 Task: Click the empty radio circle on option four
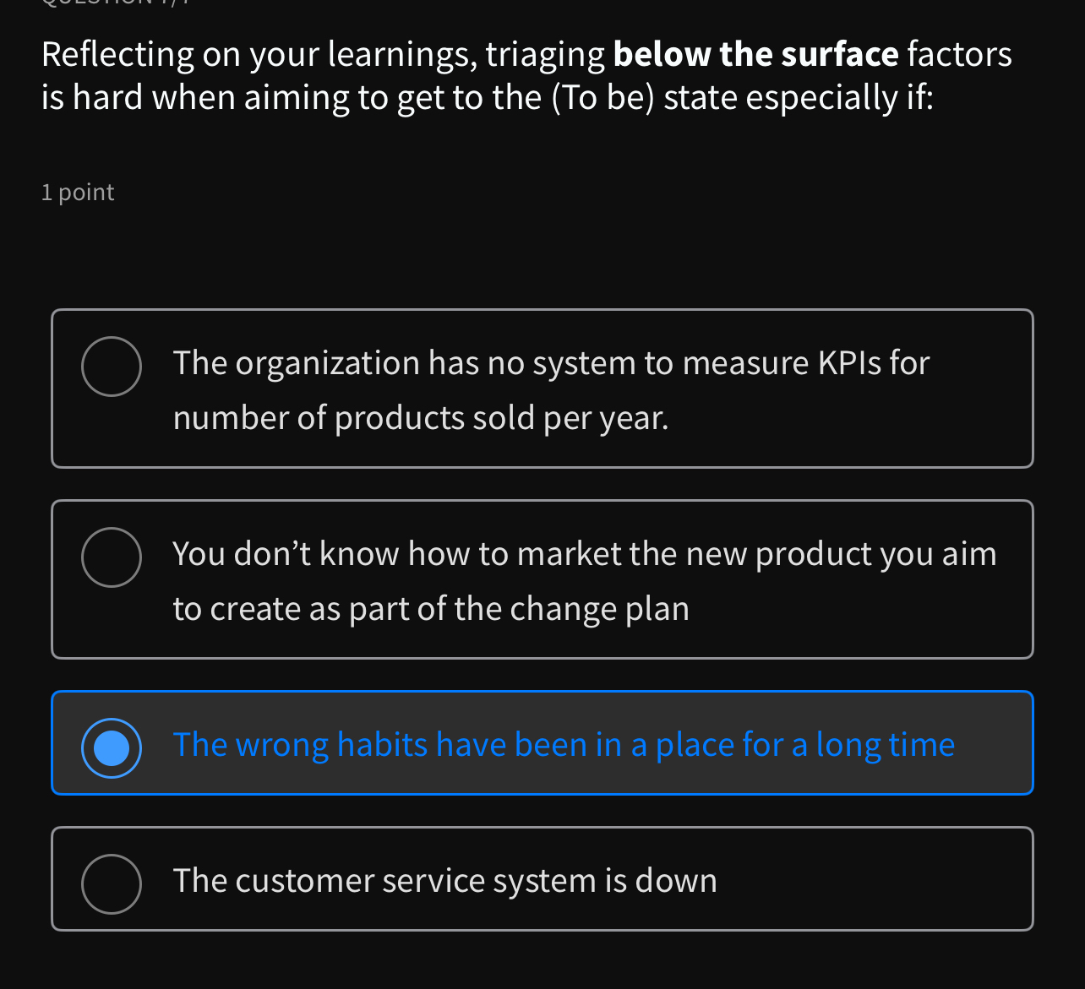tap(112, 883)
